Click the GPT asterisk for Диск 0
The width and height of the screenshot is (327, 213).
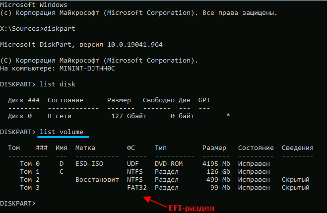(x=228, y=116)
